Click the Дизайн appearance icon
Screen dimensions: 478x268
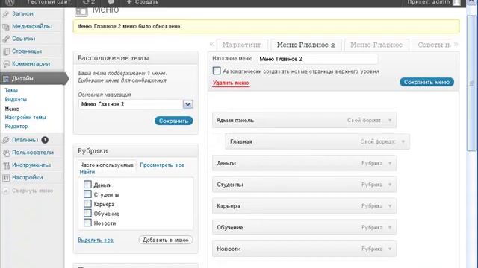5,79
